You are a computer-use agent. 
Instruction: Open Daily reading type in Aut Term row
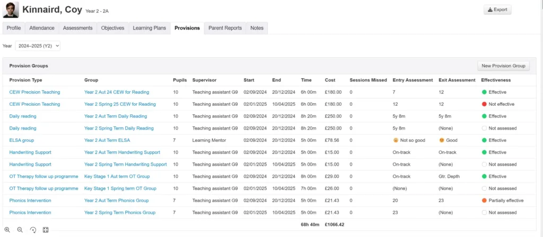point(23,116)
